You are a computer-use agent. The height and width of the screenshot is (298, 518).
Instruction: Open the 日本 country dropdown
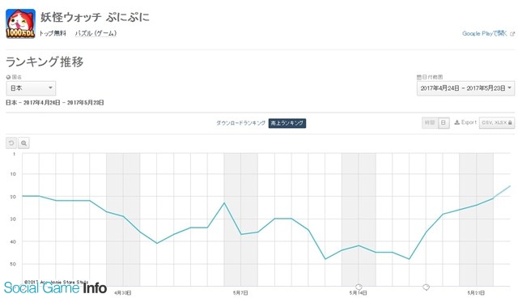pos(31,88)
